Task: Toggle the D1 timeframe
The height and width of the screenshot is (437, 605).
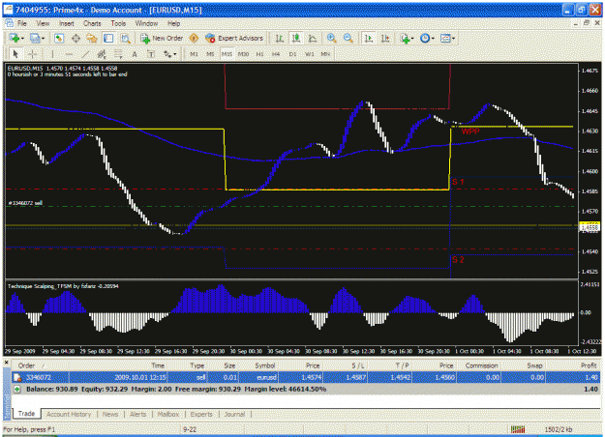Action: 293,54
